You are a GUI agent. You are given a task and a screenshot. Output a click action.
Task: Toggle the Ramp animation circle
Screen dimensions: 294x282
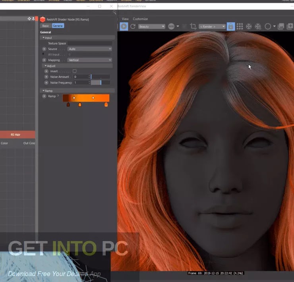[44, 96]
